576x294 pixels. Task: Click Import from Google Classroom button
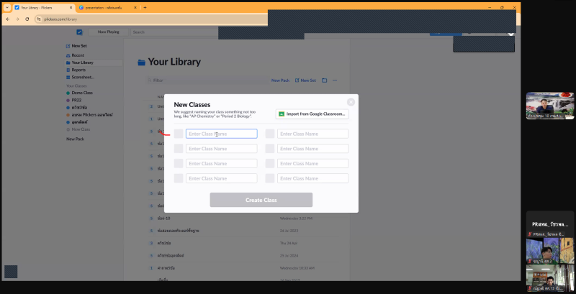(312, 114)
